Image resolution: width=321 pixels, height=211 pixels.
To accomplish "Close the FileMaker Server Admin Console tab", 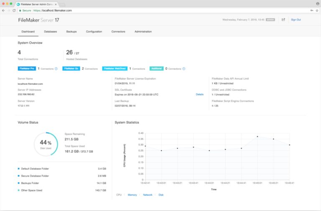I will (56, 4).
